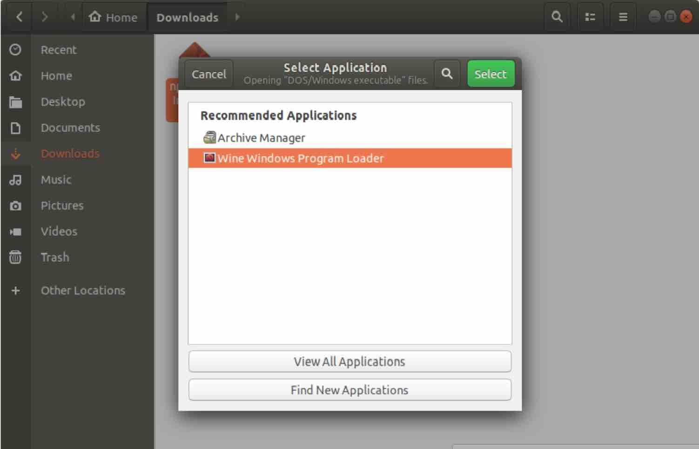
Task: Open Home in the path bar
Action: (114, 17)
